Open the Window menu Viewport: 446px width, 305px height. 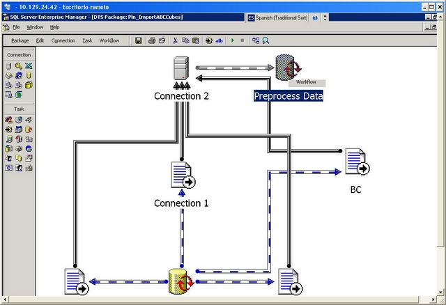(35, 27)
